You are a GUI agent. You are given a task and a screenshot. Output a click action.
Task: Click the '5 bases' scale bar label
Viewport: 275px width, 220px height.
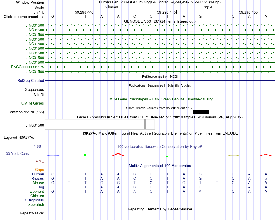[x=111, y=7]
